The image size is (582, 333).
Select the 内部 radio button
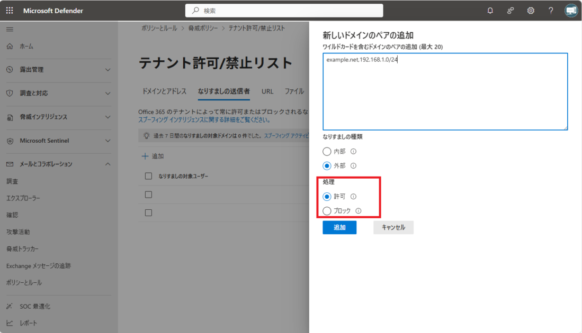[327, 151]
